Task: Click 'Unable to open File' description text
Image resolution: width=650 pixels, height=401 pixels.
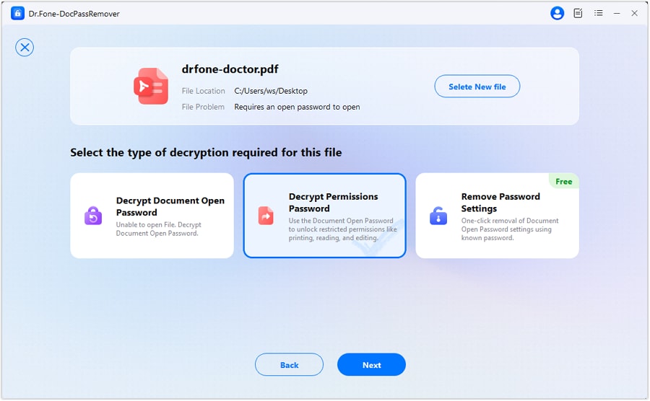Action: tap(158, 229)
